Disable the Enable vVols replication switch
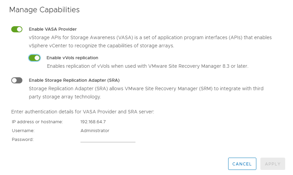Viewport: 293px width, 175px height. coord(35,58)
